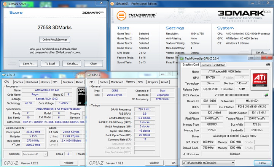Click NB Frequency value 2700.3 MHz
This screenshot has width=274, height=167.
click(x=162, y=99)
